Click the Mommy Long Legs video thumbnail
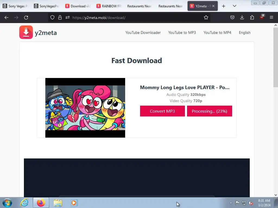Viewport: 278px width, 208px height. coord(85,108)
